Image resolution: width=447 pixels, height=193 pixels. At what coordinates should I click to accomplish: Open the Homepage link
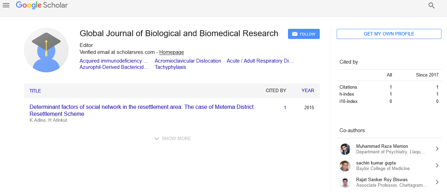pos(171,52)
